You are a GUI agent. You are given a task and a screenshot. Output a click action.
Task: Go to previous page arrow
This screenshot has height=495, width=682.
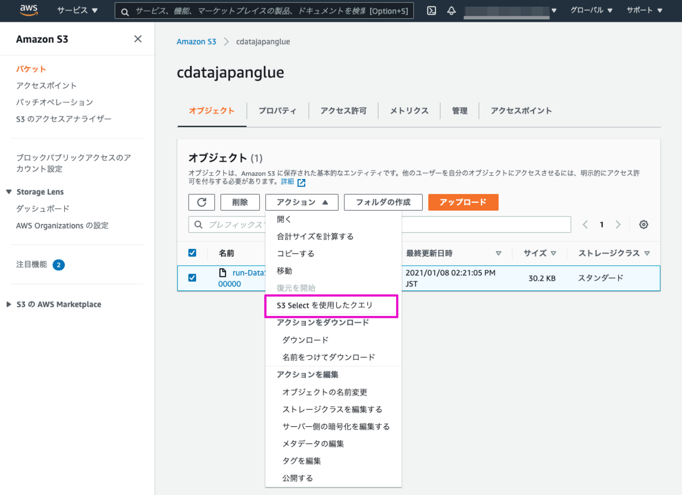pos(585,224)
